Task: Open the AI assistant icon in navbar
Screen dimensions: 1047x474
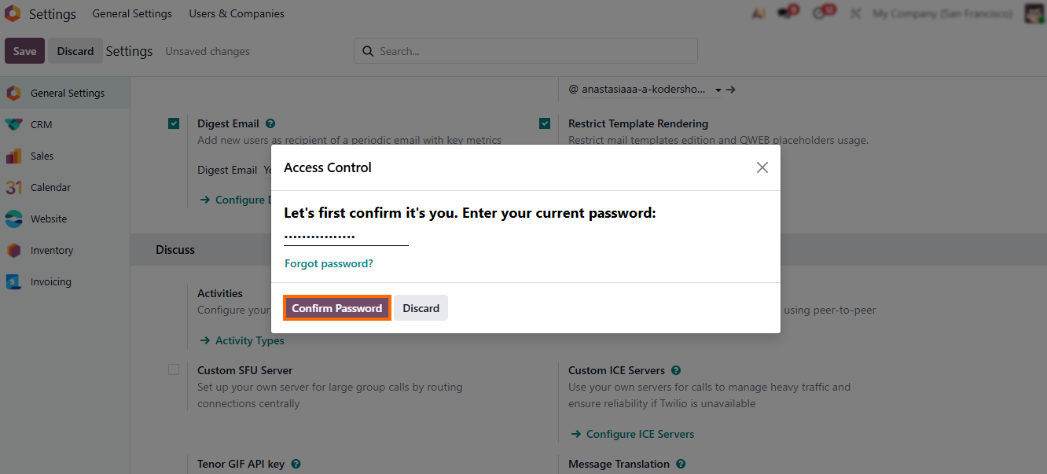Action: (x=759, y=14)
